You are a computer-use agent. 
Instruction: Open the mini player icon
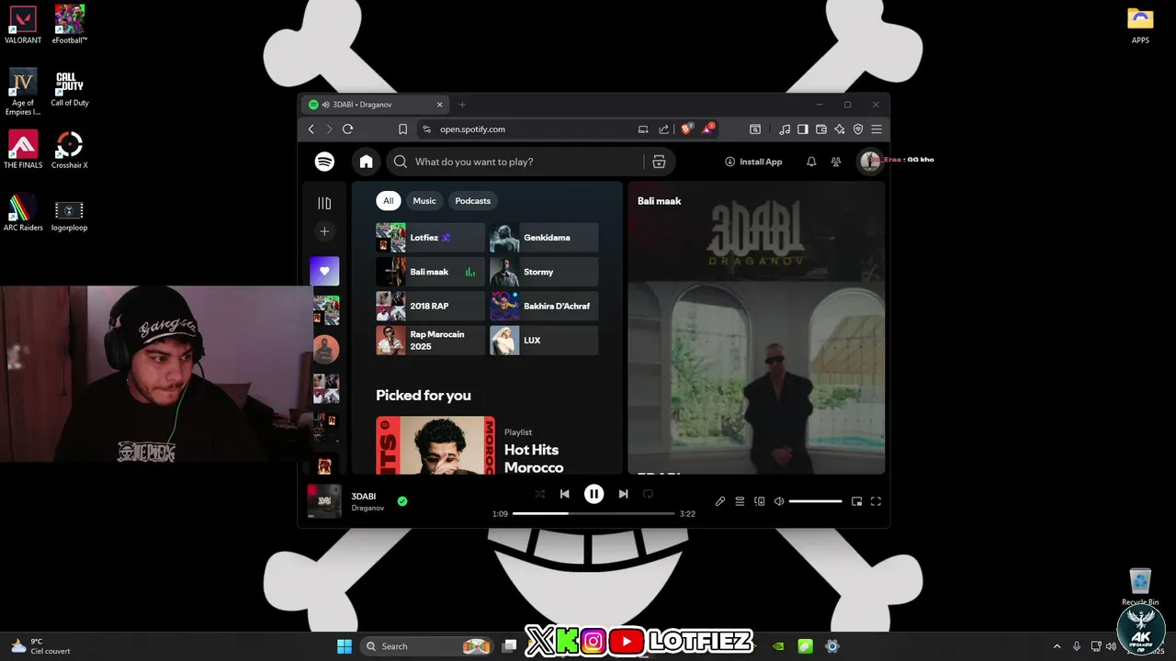click(856, 501)
